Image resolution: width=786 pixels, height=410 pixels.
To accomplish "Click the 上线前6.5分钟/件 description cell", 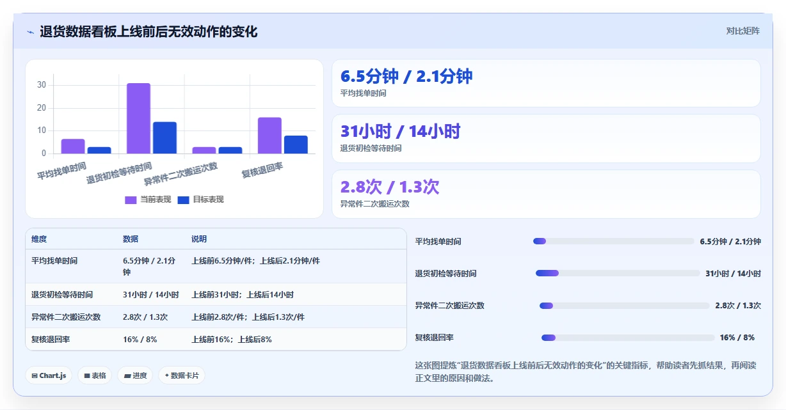I will (255, 261).
